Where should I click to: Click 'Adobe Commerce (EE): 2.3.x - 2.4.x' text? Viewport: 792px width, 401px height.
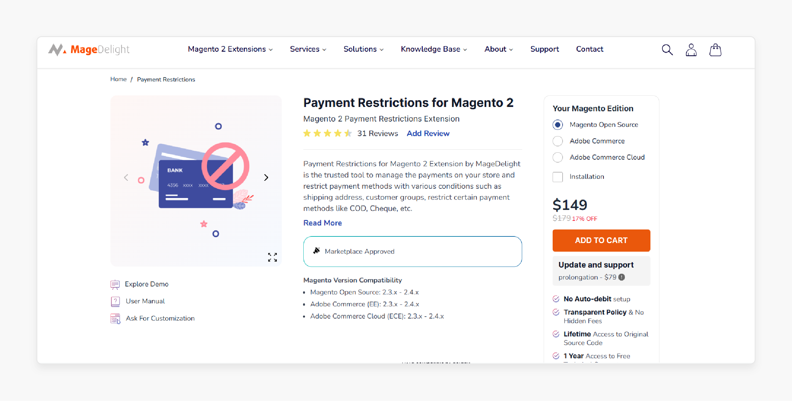[365, 304]
